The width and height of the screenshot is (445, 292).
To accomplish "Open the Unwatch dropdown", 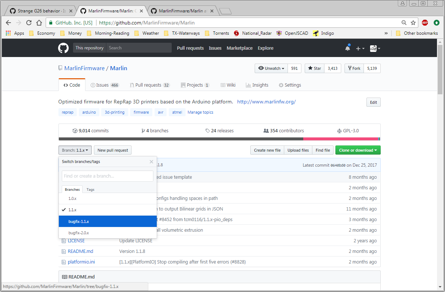I will pyautogui.click(x=271, y=68).
